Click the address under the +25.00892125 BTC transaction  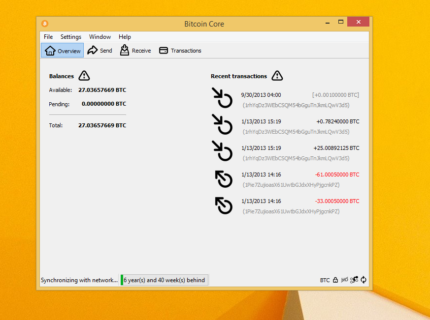(x=296, y=158)
